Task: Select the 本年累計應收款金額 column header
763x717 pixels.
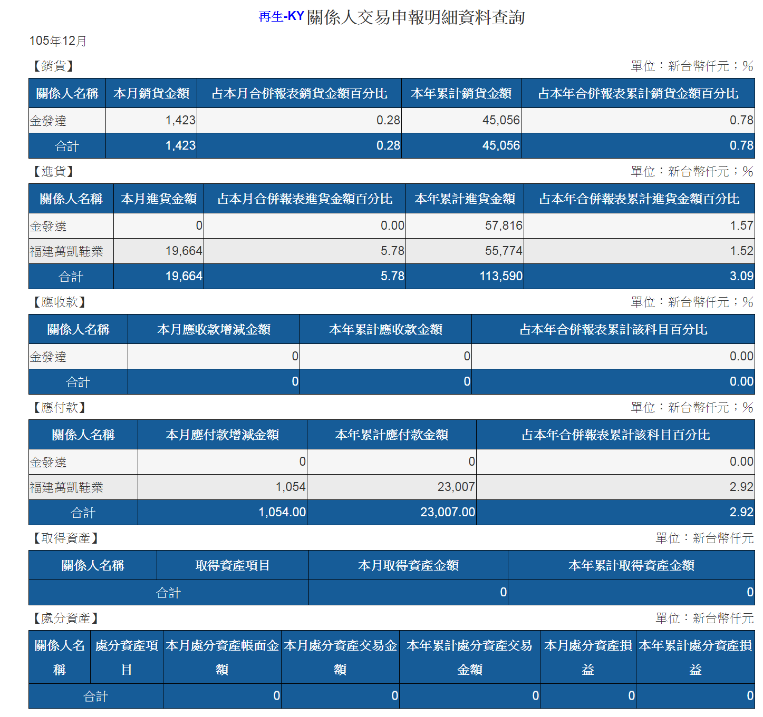Action: pos(385,329)
